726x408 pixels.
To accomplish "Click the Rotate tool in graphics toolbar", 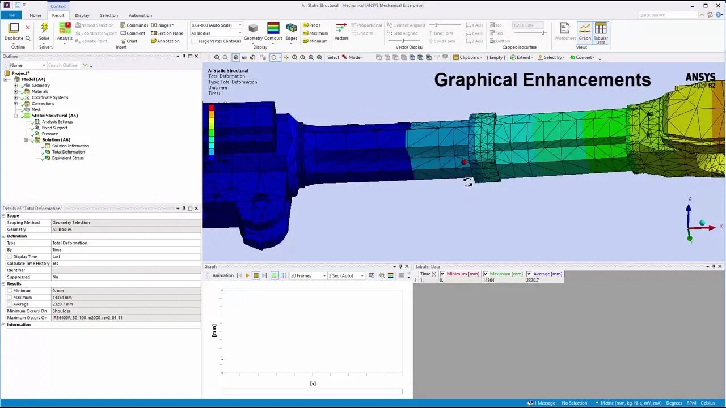I will (x=274, y=57).
